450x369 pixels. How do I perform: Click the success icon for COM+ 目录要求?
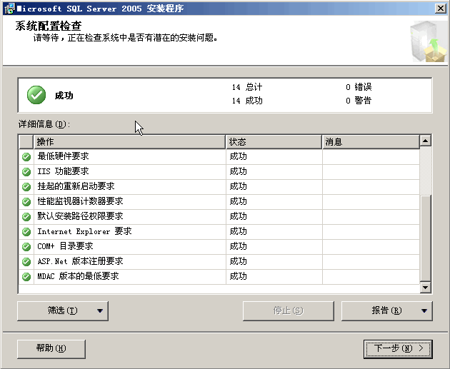tap(26, 246)
